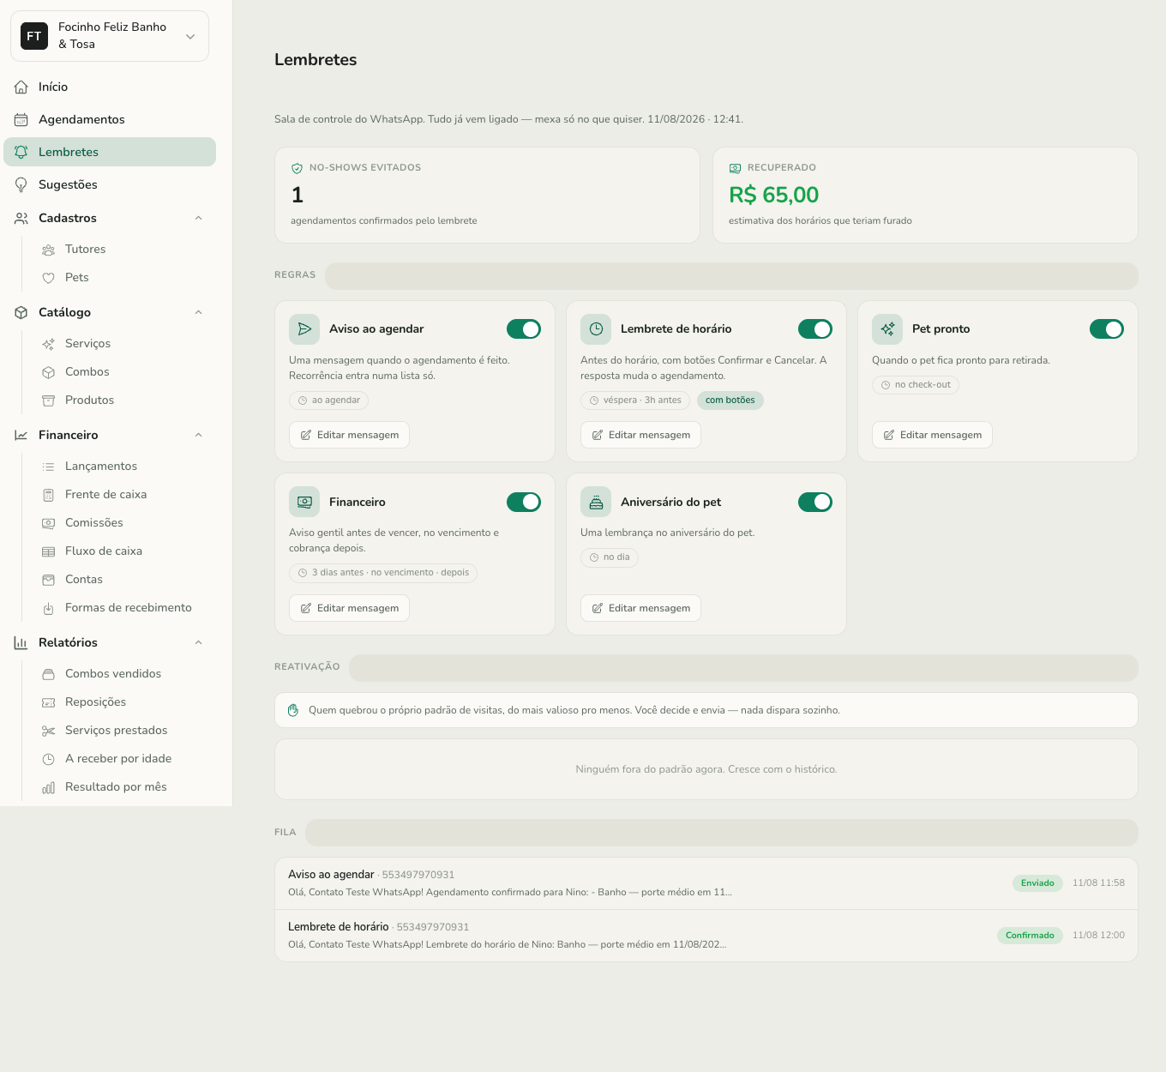
Task: Click the money icon on Financeiro rule card
Action: 304,503
